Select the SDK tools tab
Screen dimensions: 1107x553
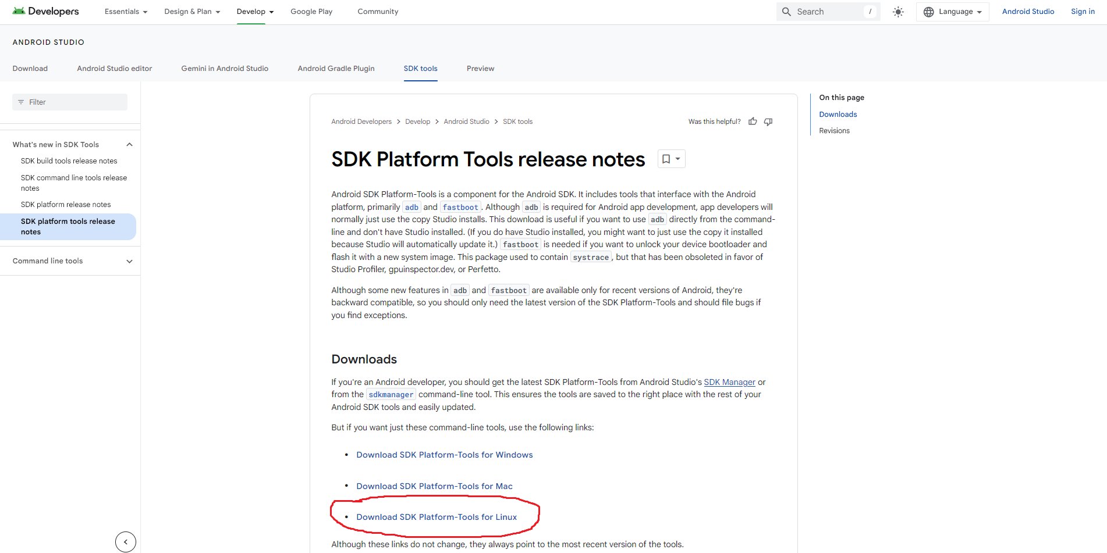pyautogui.click(x=420, y=69)
